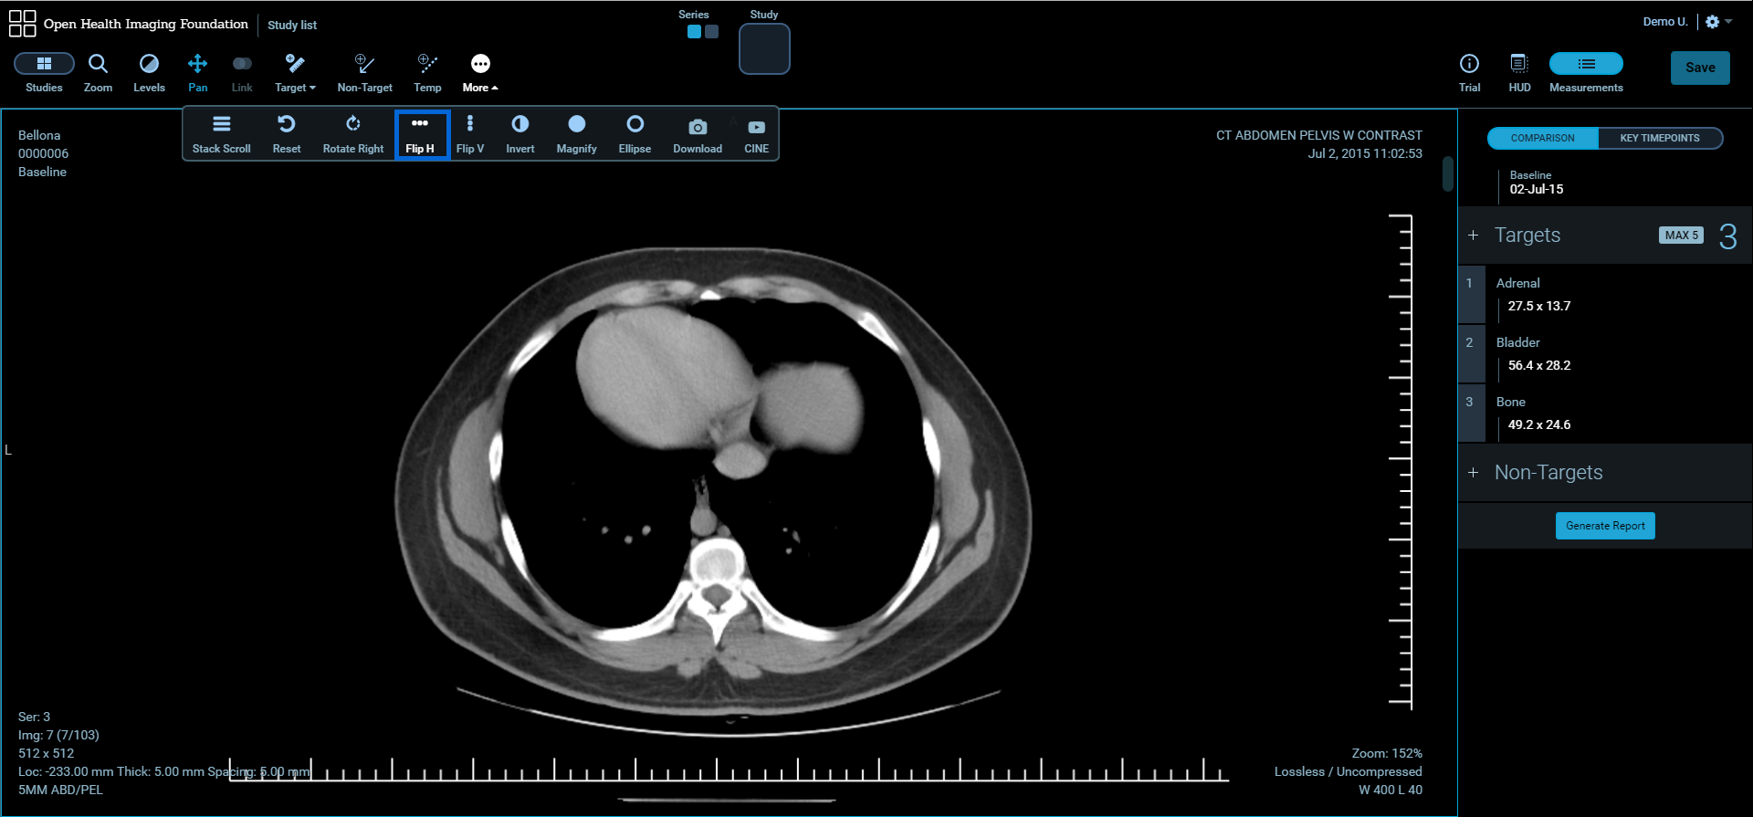Choose the Ellipse tool
The width and height of the screenshot is (1753, 817).
(635, 133)
